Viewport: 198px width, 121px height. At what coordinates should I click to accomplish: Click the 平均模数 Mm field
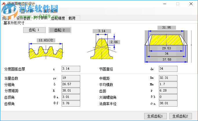[x=168, y=84]
